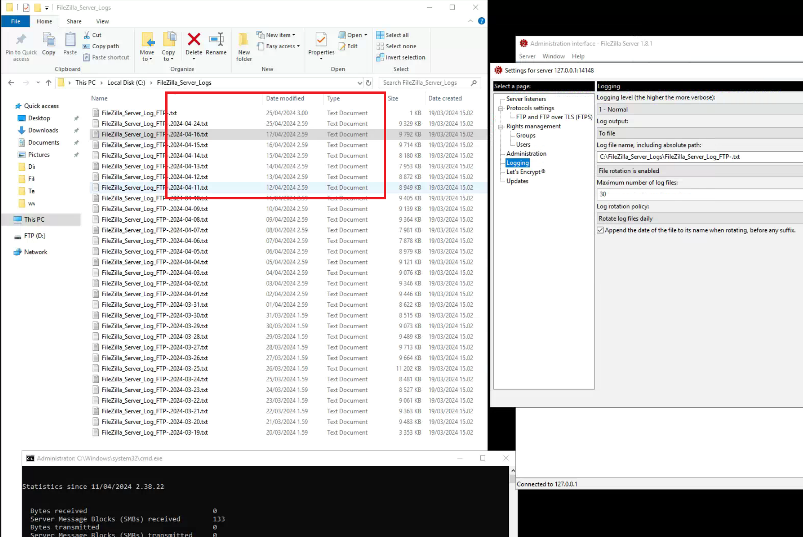Toggle Append the date to file name checkbox

tap(600, 230)
